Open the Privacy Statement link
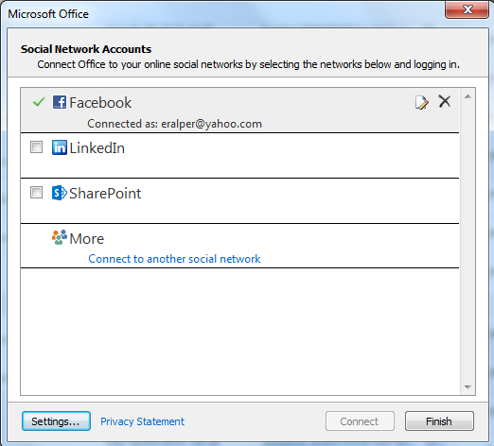494x446 pixels. pyautogui.click(x=142, y=421)
